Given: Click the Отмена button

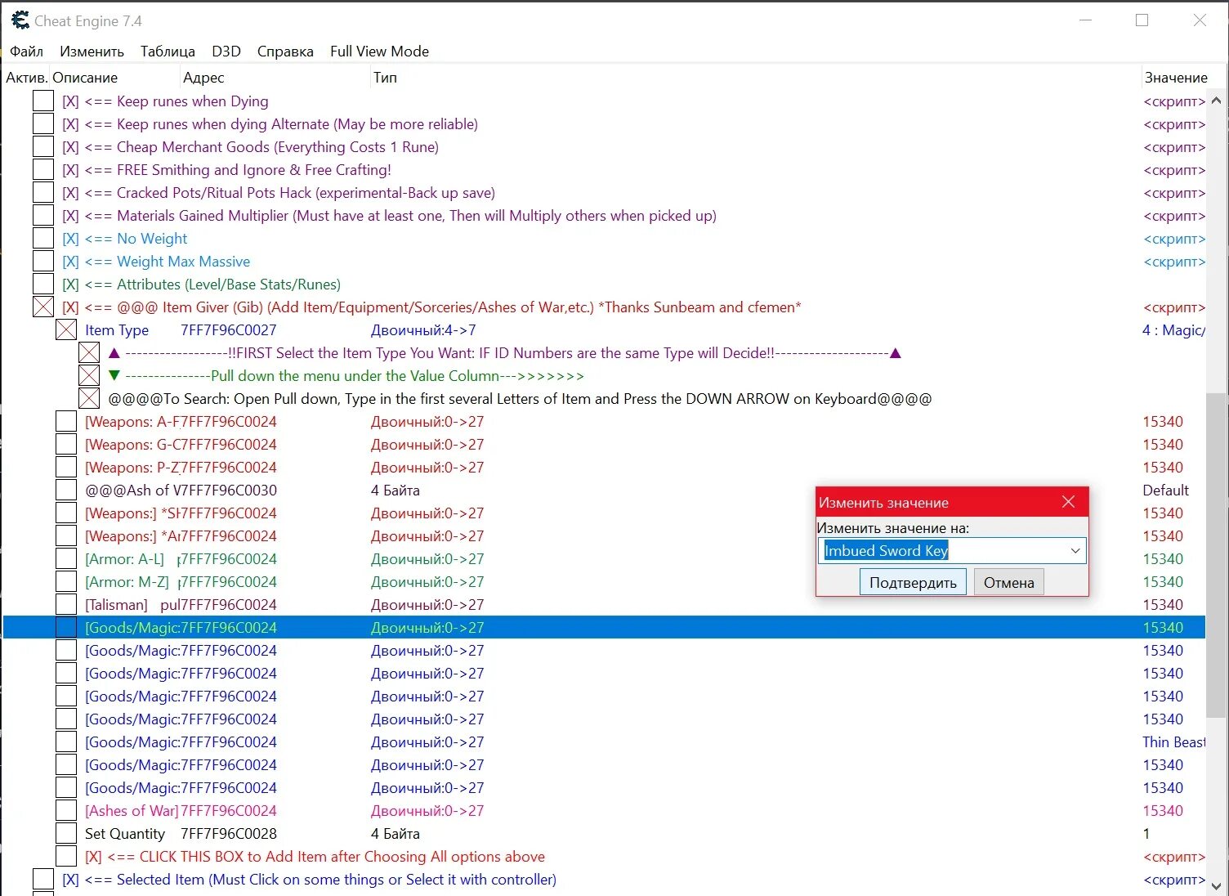Looking at the screenshot, I should pyautogui.click(x=1008, y=582).
